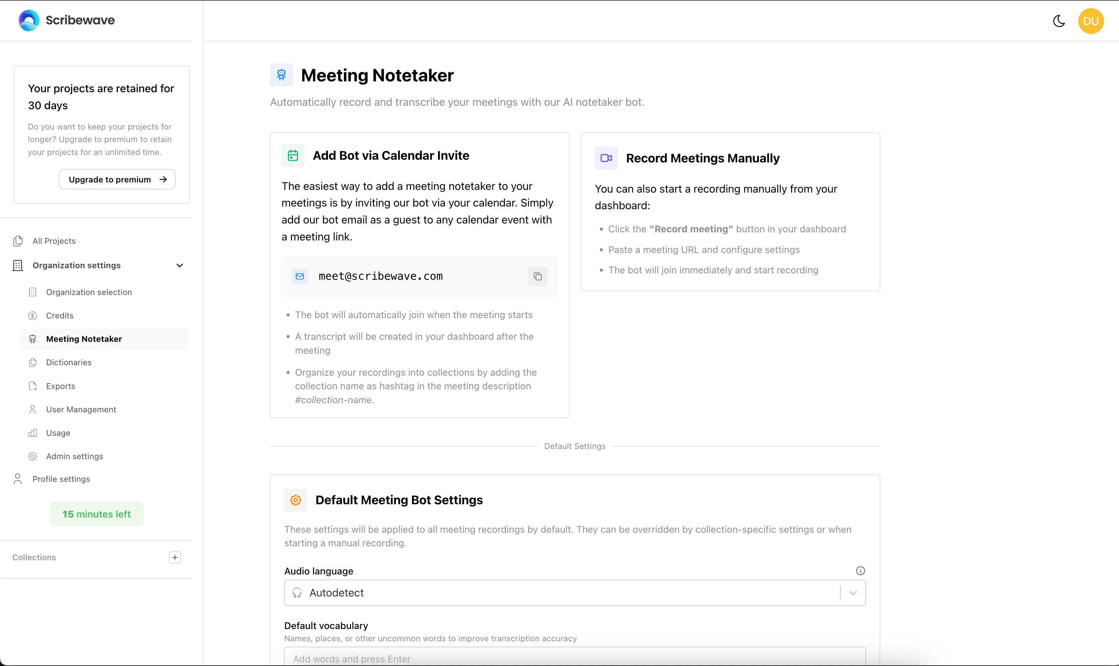
Task: Click the Upgrade to premium button
Action: click(x=117, y=179)
